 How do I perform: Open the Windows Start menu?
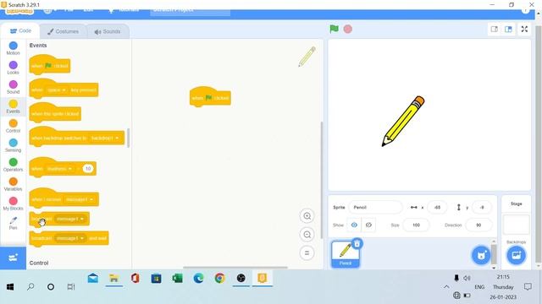10,287
